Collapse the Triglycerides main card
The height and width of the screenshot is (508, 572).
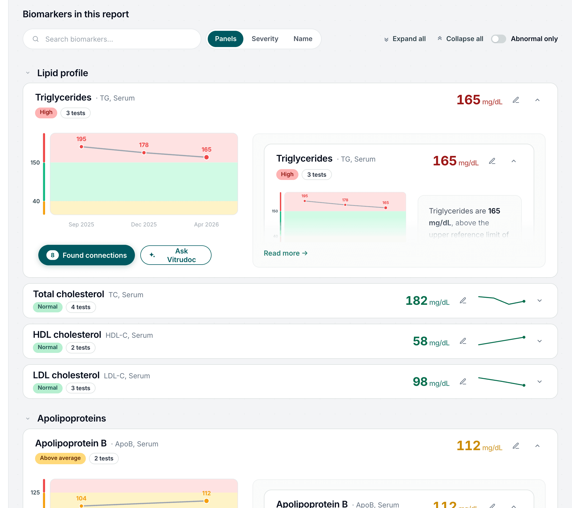click(x=537, y=100)
